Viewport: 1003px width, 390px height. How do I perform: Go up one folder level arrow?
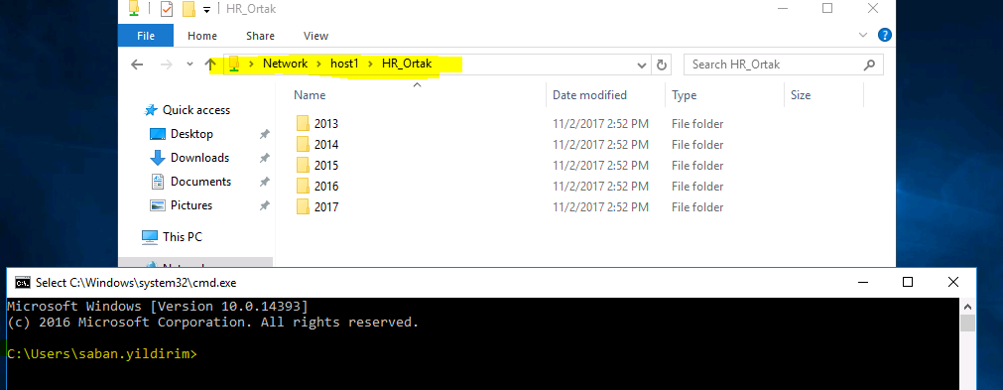click(x=210, y=64)
